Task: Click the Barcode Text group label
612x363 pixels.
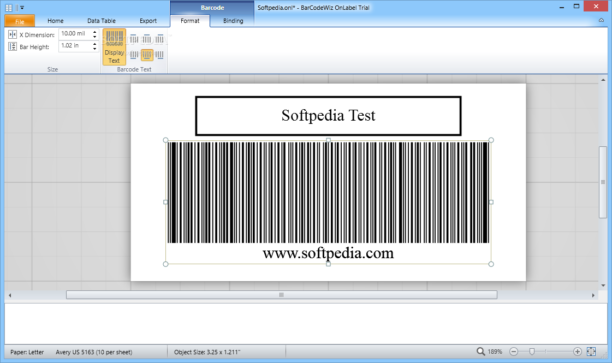Action: [x=134, y=69]
